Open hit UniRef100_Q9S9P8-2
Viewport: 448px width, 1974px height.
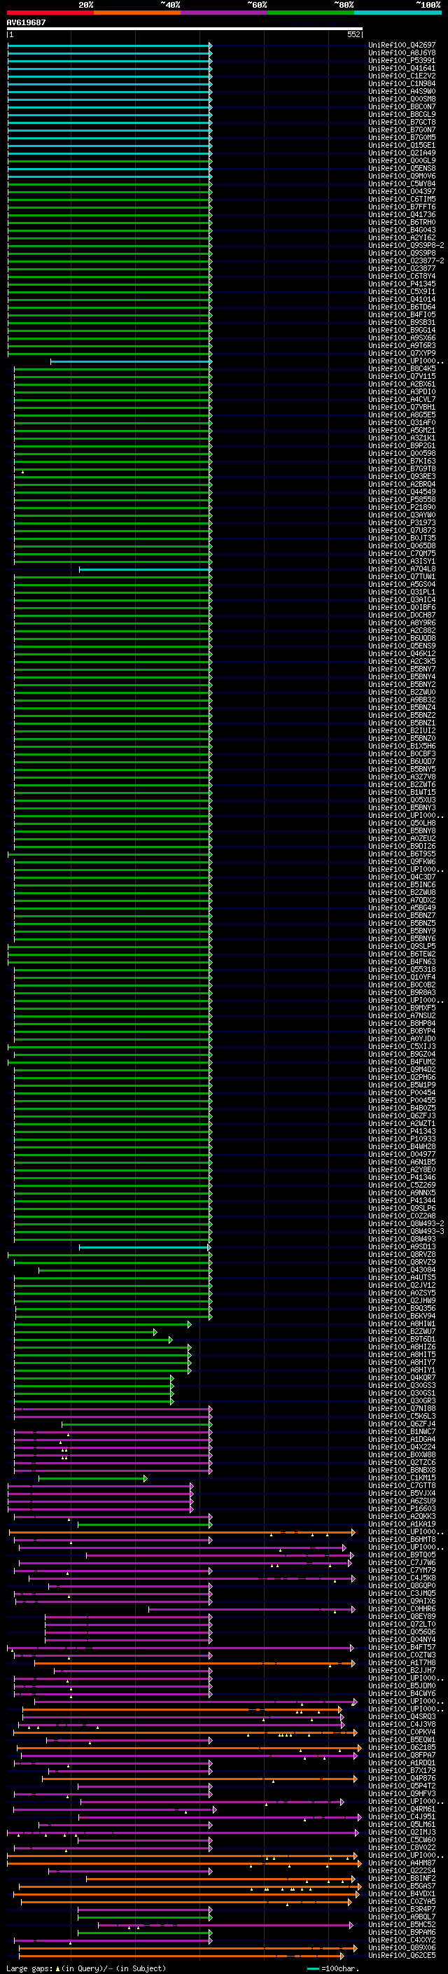[x=406, y=245]
